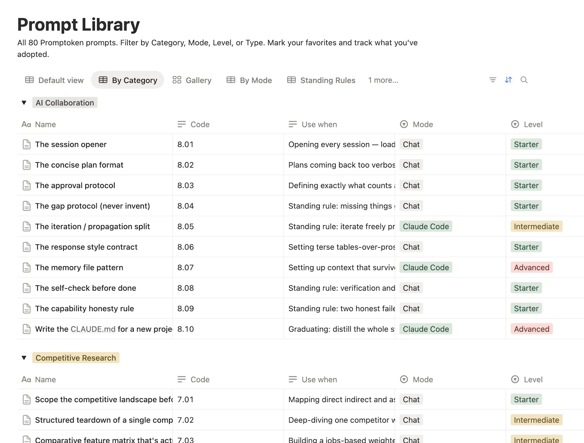Viewport: 584px width, 443px height.
Task: Click the page icon beside The approval protocol
Action: coord(27,185)
